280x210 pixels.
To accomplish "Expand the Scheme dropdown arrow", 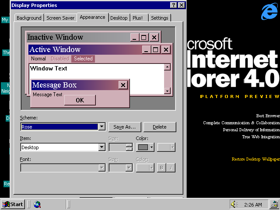I will 102,127.
